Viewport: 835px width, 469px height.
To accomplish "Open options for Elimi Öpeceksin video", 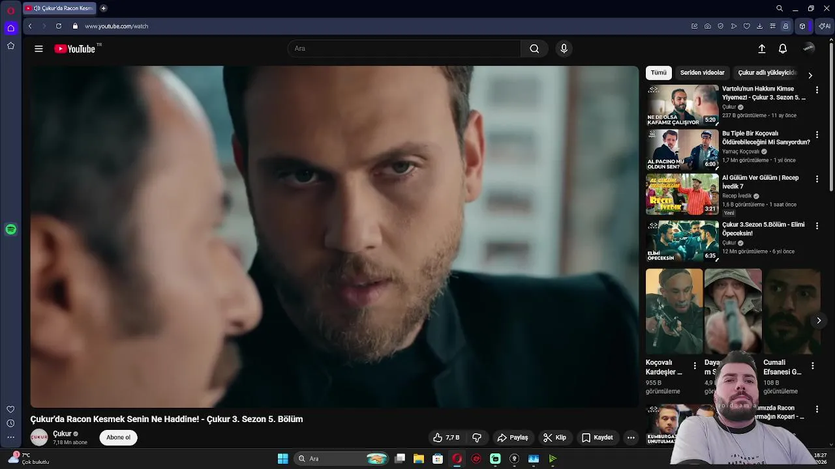I will click(817, 226).
